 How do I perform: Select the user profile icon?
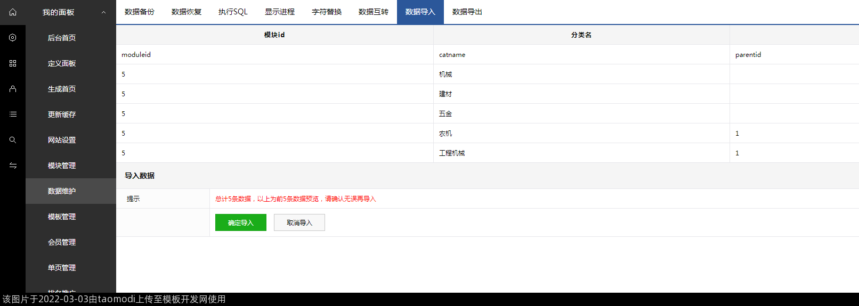[13, 89]
